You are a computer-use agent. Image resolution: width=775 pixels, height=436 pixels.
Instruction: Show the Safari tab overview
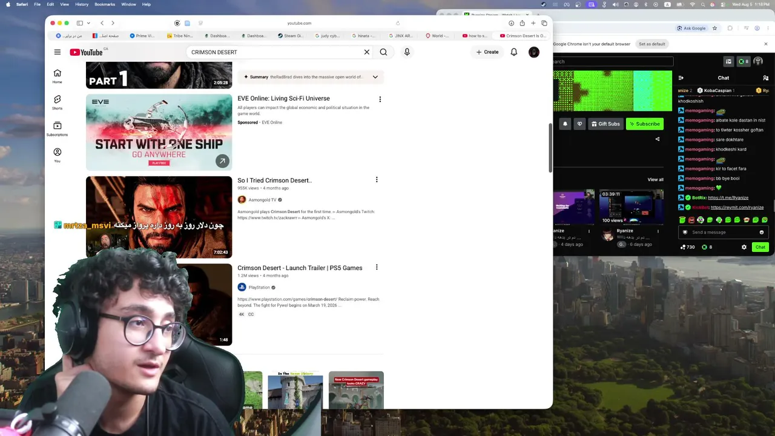point(544,23)
